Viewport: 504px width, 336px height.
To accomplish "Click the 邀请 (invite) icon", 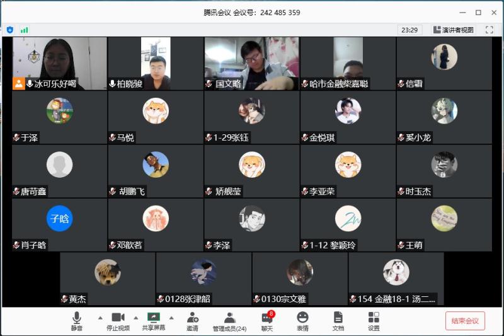I will (192, 320).
